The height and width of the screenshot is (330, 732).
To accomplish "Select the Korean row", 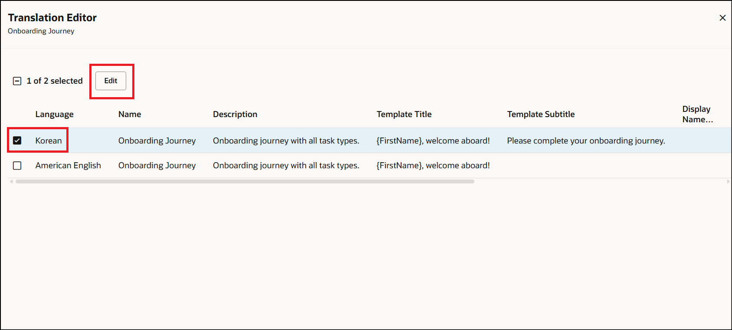I will 48,140.
